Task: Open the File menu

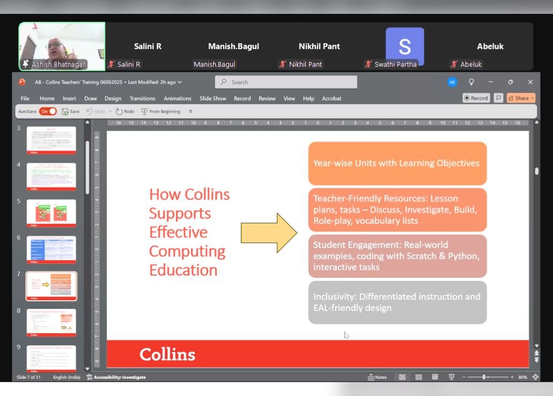Action: pos(25,98)
